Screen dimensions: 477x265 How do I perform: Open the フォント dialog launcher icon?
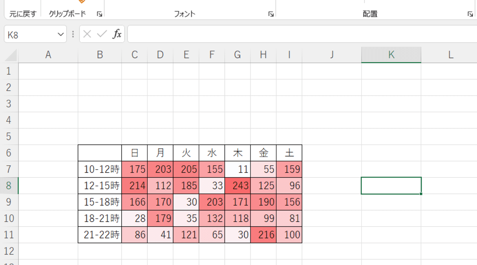point(271,13)
